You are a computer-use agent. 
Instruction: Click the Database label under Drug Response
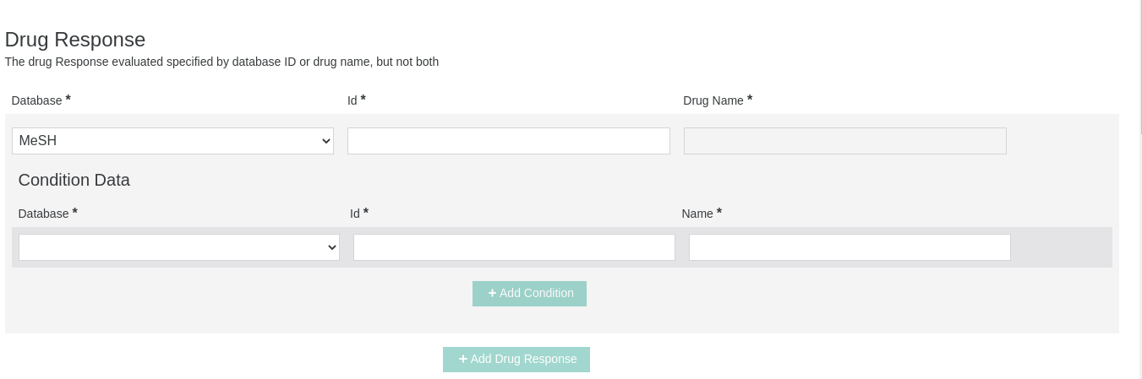click(36, 100)
